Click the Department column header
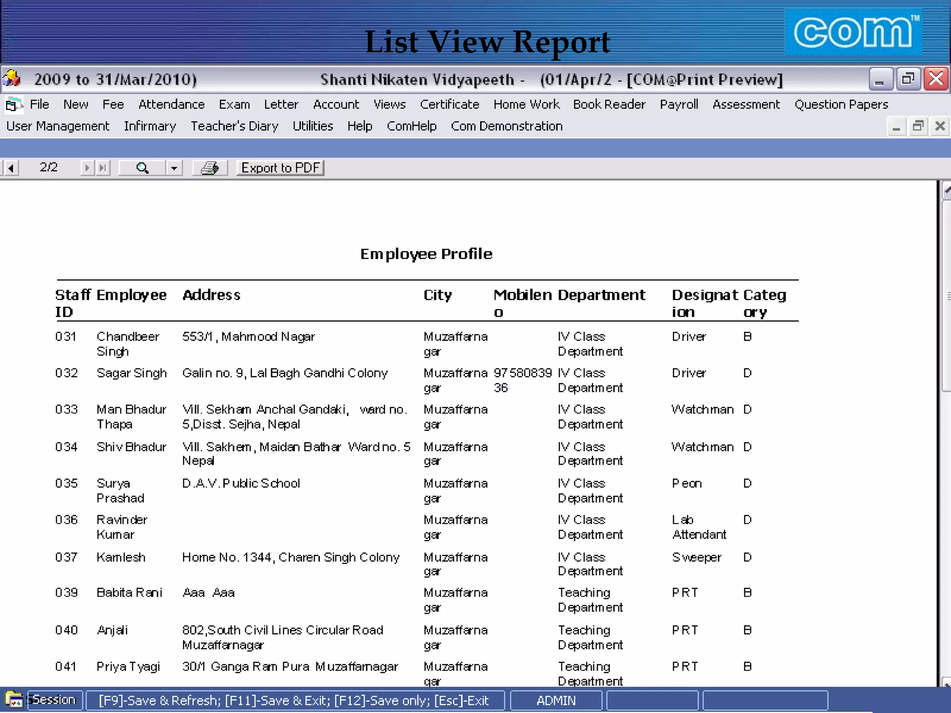 pos(601,295)
